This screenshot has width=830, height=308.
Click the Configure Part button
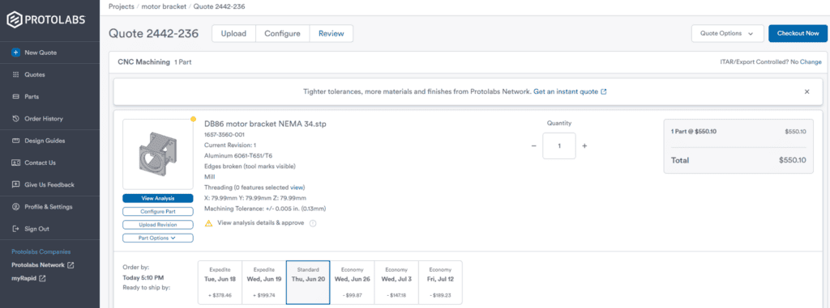[158, 211]
